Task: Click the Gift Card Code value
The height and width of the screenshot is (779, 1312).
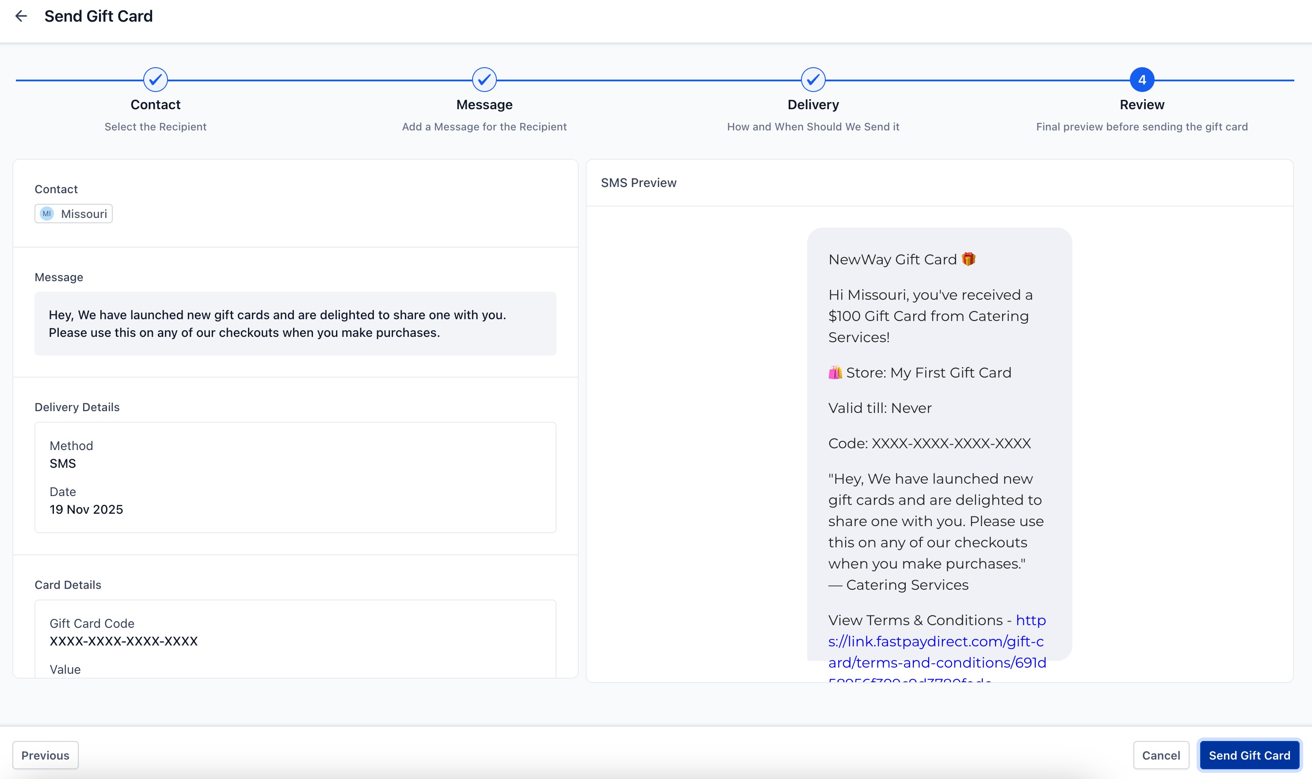Action: point(123,641)
